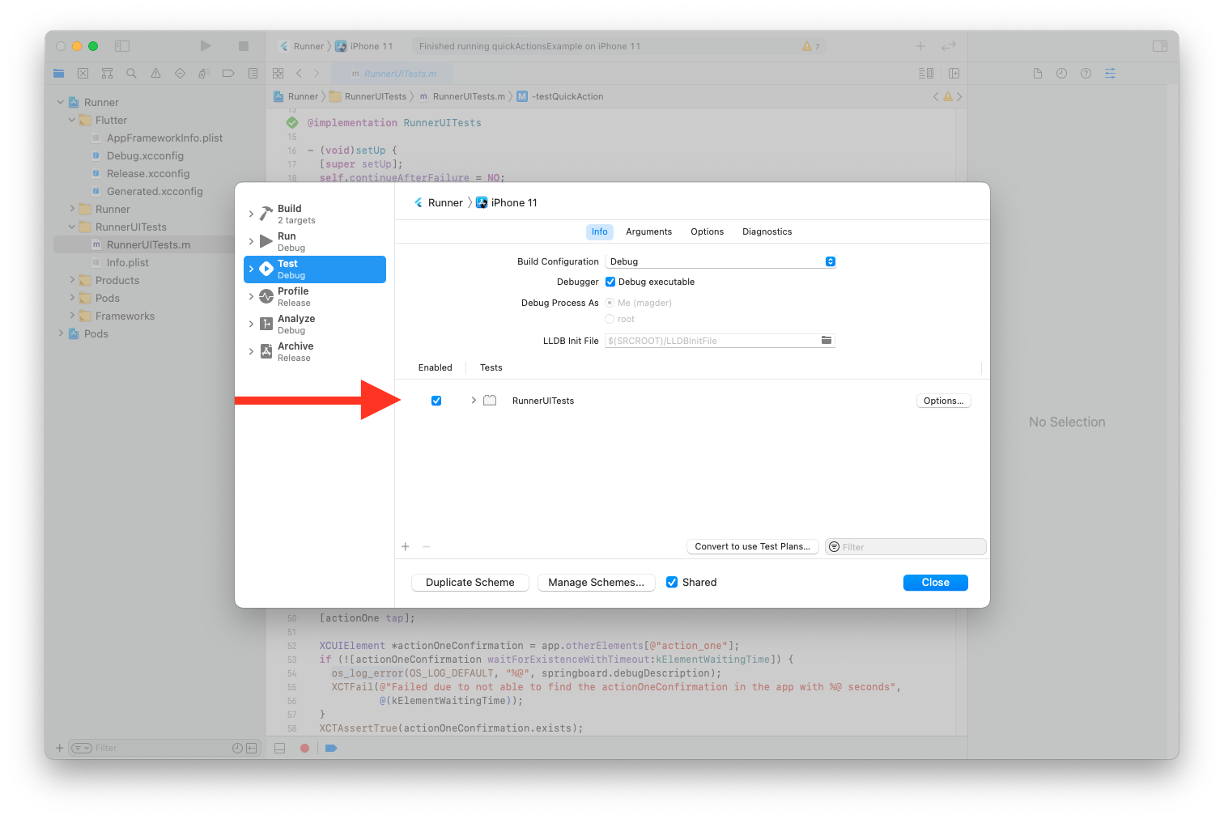The image size is (1224, 819).
Task: Click the warning badge in the activity bar
Action: coord(810,46)
